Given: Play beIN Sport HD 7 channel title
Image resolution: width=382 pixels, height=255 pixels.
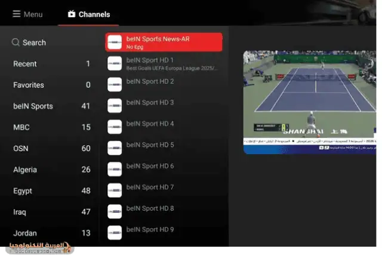Looking at the screenshot, I should tap(150, 188).
